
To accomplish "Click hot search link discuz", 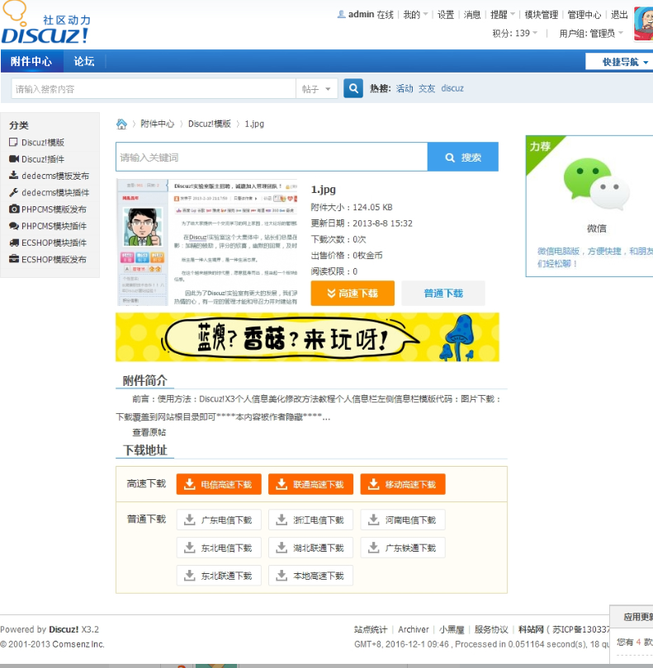I will [452, 88].
